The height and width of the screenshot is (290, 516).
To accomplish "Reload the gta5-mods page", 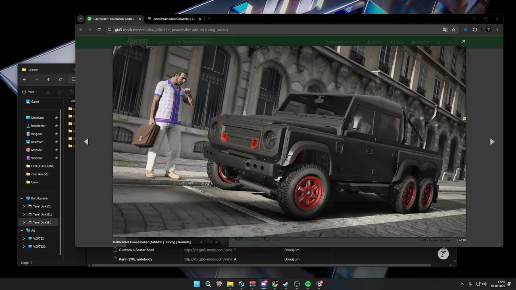I will pyautogui.click(x=99, y=29).
